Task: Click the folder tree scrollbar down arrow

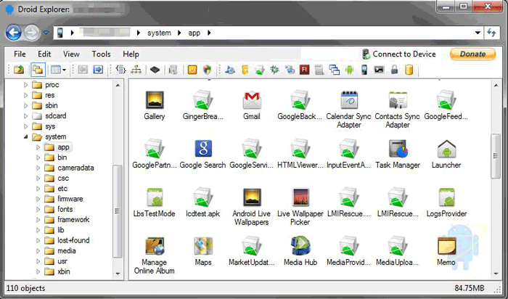Action: [x=118, y=274]
